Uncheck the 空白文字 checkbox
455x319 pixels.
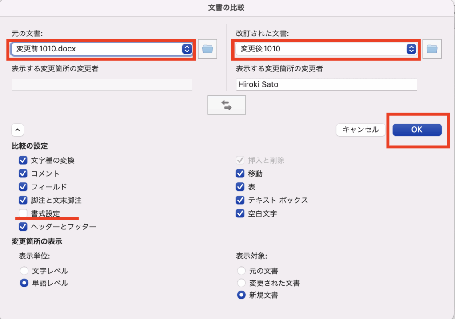point(240,213)
